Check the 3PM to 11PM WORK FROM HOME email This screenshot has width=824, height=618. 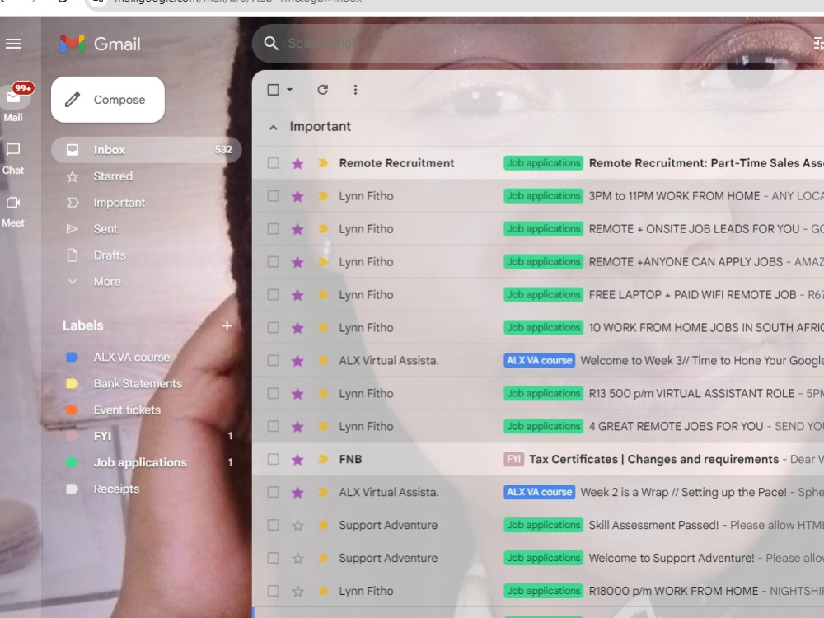(x=274, y=196)
